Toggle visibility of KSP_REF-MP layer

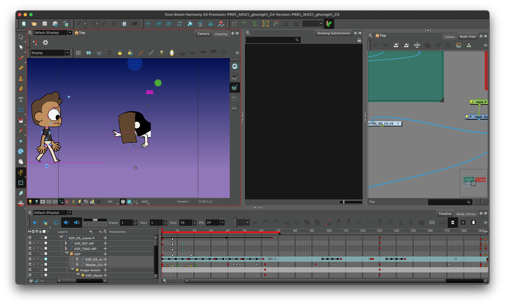pyautogui.click(x=30, y=243)
